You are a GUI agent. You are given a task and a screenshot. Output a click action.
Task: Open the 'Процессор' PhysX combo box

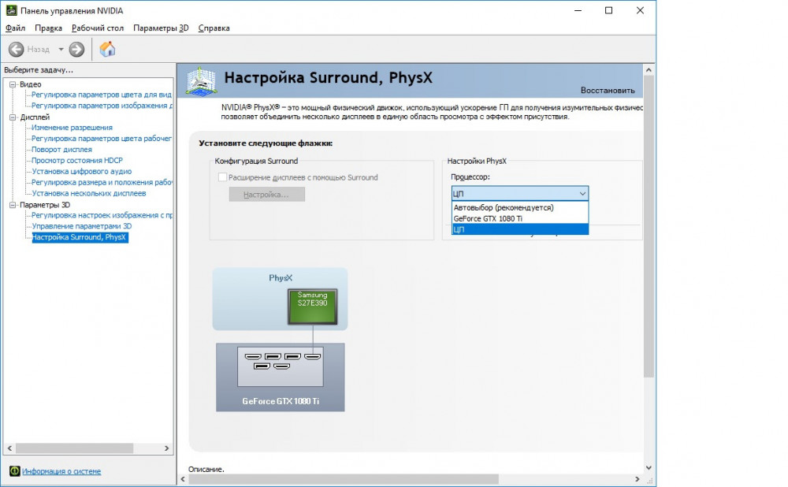point(519,193)
